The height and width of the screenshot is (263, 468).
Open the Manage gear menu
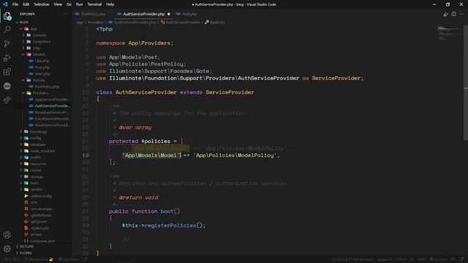coord(7,248)
